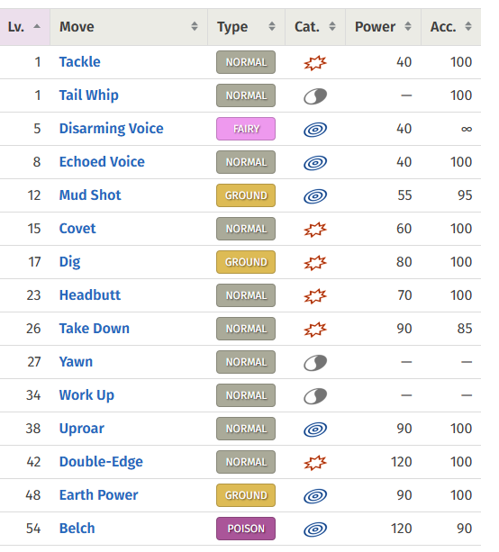This screenshot has width=499, height=552.
Task: Open the Headbutt move link
Action: pos(90,295)
